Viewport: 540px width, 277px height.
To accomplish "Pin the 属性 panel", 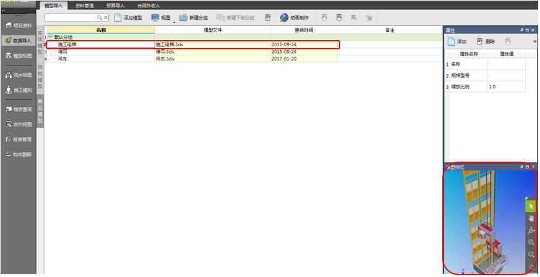I will [x=521, y=30].
